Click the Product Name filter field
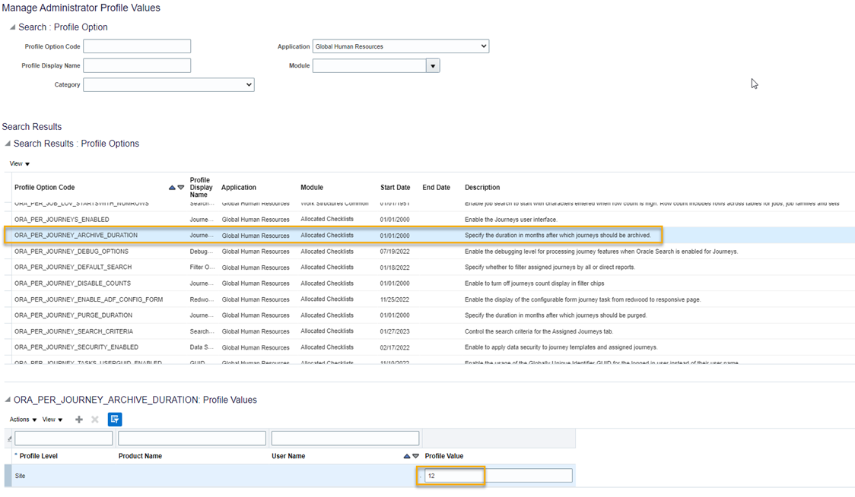This screenshot has width=855, height=497. tap(192, 438)
